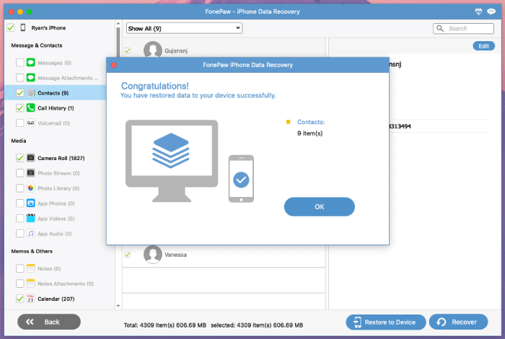Screen dimensions: 505x339
Task: Check the Photo Library (0) checkbox
Action: coord(20,188)
